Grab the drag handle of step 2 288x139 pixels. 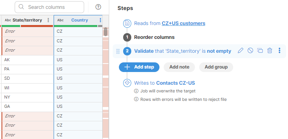118,51
